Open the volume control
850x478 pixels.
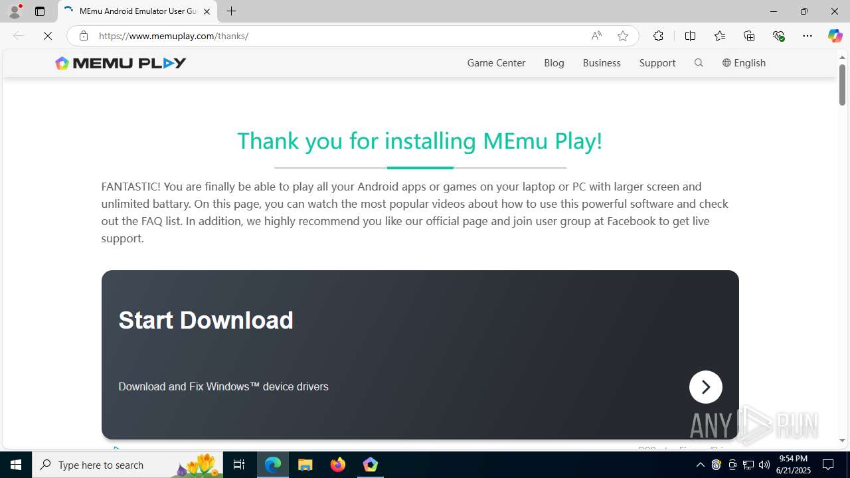pyautogui.click(x=764, y=465)
